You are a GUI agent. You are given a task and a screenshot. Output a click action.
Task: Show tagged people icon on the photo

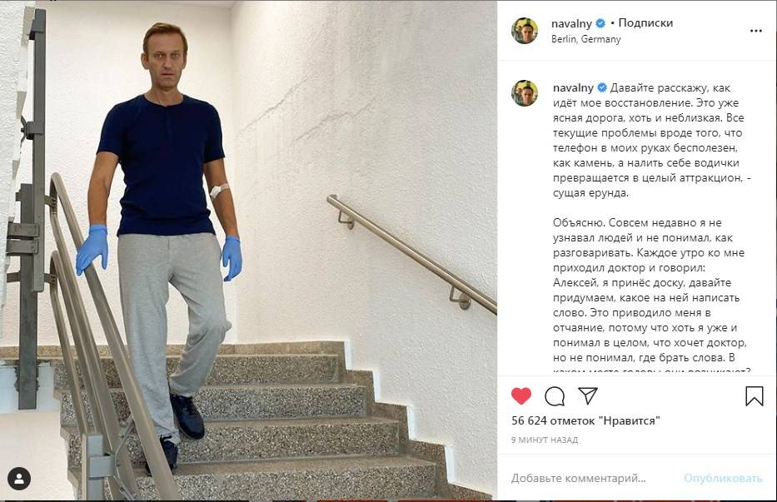(19, 479)
